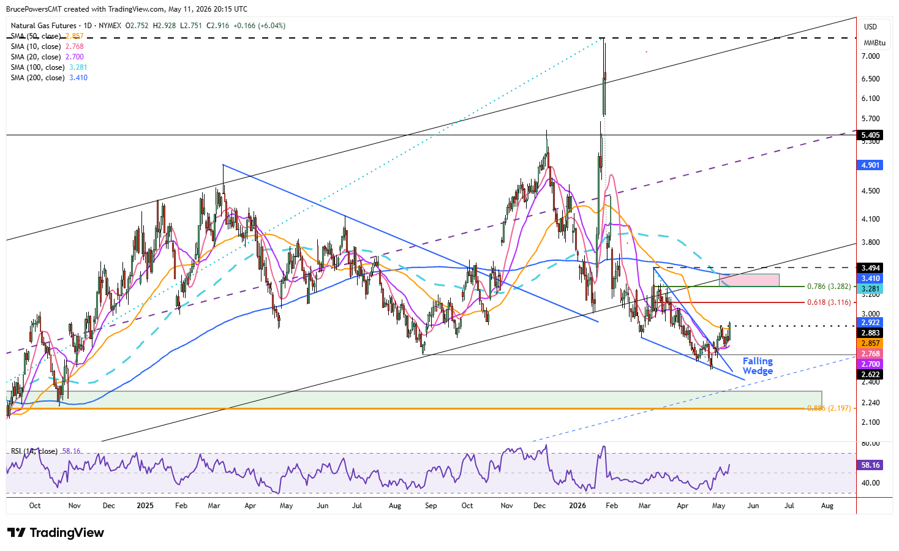The width and height of the screenshot is (899, 551).
Task: Click the 2.922 price label
Action: point(870,323)
